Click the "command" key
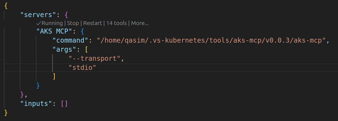Screen dimensions: 338x121 point(70,40)
